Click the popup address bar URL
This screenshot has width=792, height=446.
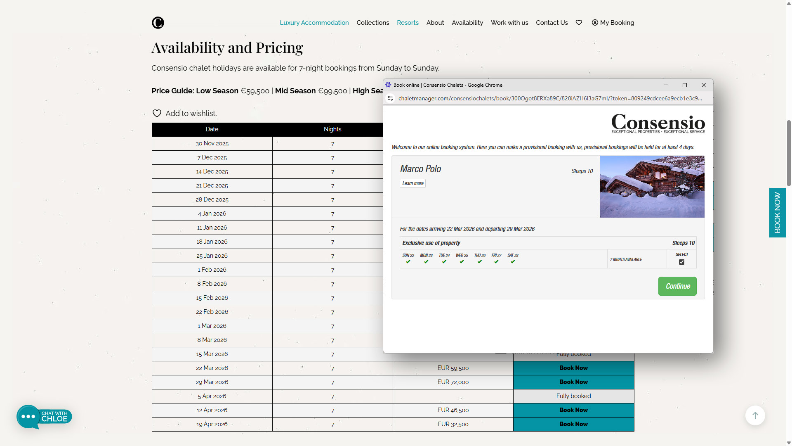coord(550,98)
